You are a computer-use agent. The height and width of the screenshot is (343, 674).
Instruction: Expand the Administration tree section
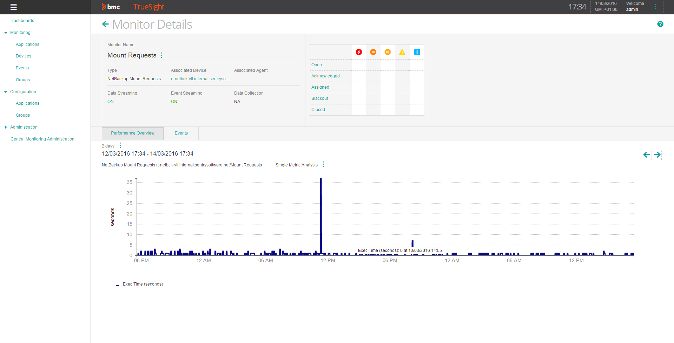6,127
